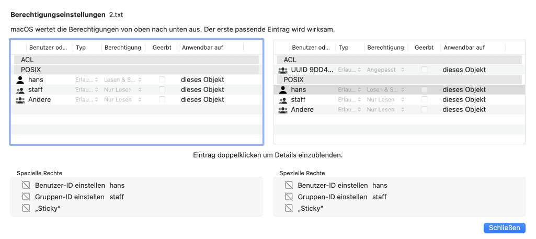Image resolution: width=536 pixels, height=239 pixels.
Task: Open Nur Lesen dropdown for staff in right table
Action: pyautogui.click(x=385, y=99)
